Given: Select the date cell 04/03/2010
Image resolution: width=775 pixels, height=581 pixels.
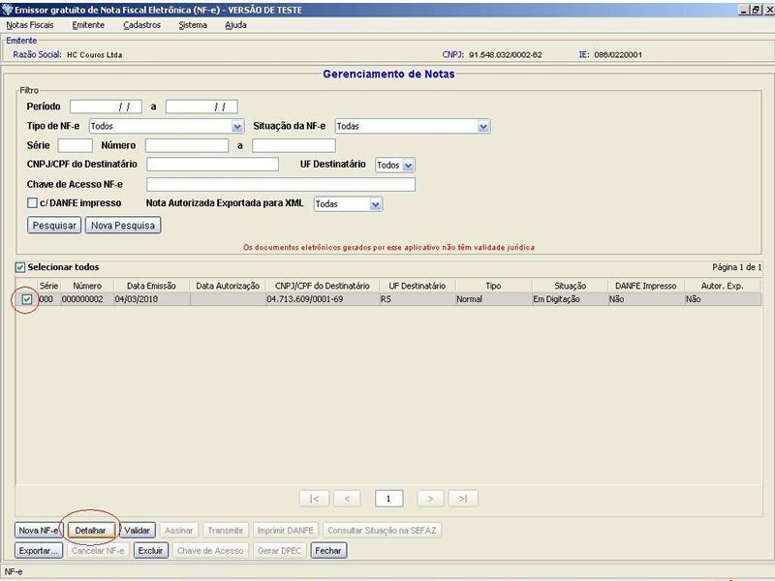Looking at the screenshot, I should click(151, 299).
